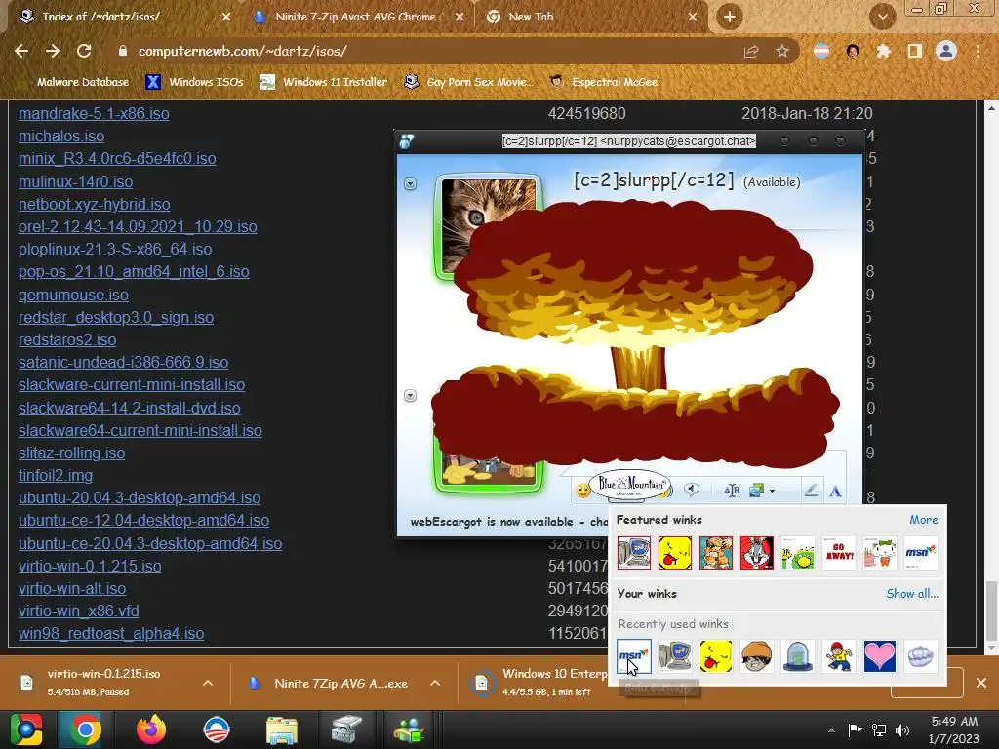Open the AB text font tool in chat
The height and width of the screenshot is (749, 999).
(732, 490)
